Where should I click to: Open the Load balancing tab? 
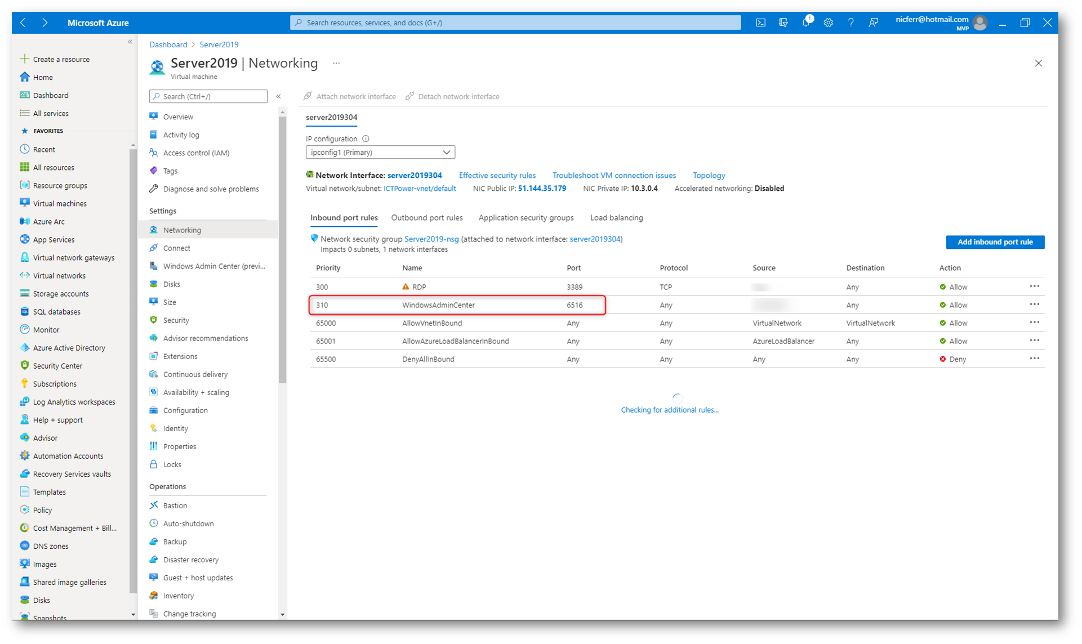[x=617, y=218]
